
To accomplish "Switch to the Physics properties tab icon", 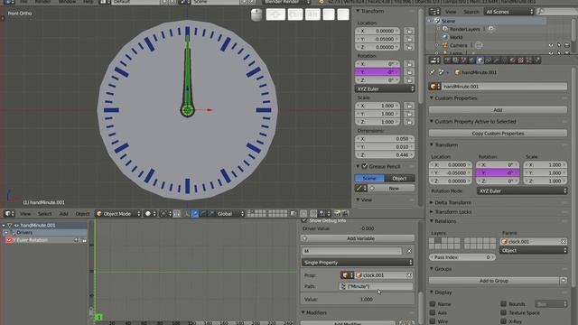I will click(537, 60).
